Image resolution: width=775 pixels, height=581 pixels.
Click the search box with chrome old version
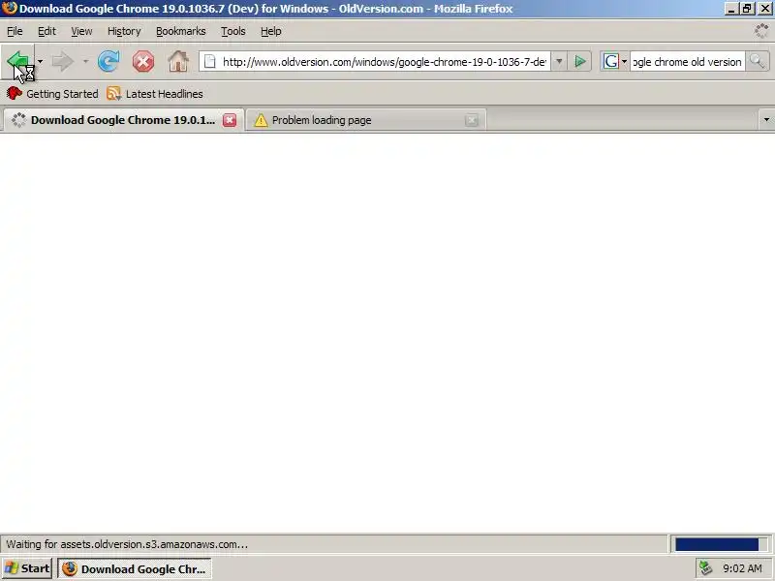coord(687,62)
